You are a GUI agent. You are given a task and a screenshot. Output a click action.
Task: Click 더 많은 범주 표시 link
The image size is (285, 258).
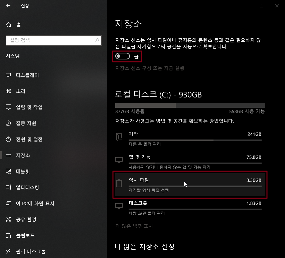click(134, 226)
